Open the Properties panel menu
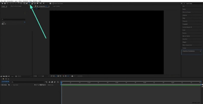The image size is (203, 104). pyautogui.click(x=200, y=51)
